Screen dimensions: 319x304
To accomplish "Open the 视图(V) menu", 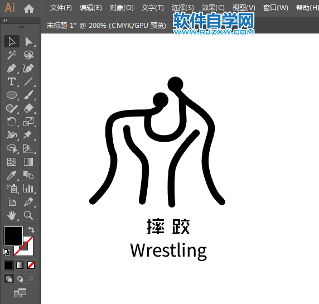I will pos(244,8).
